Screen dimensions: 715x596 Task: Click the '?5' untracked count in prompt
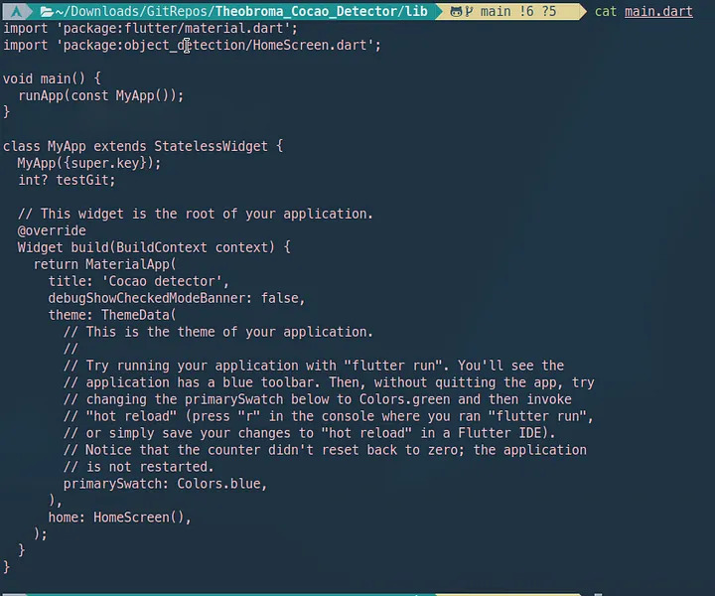[x=549, y=11]
